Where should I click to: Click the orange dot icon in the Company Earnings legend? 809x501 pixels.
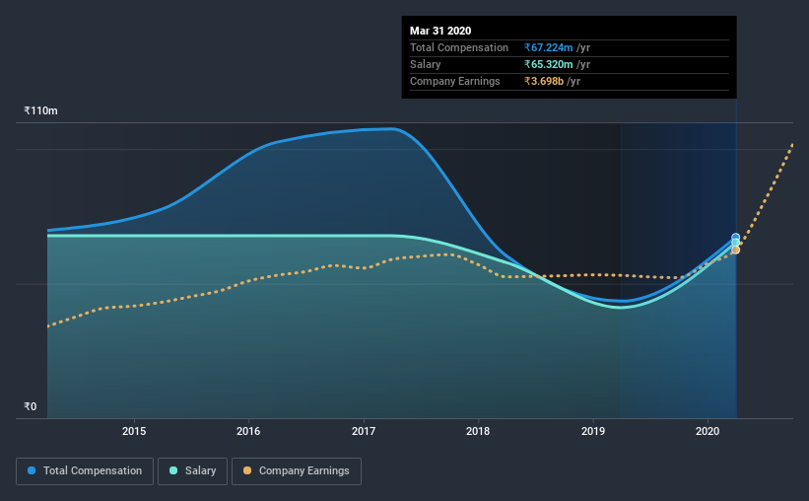point(247,470)
